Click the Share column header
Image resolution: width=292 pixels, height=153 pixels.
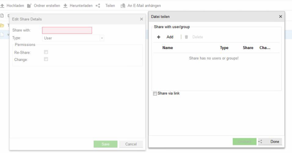(x=248, y=48)
